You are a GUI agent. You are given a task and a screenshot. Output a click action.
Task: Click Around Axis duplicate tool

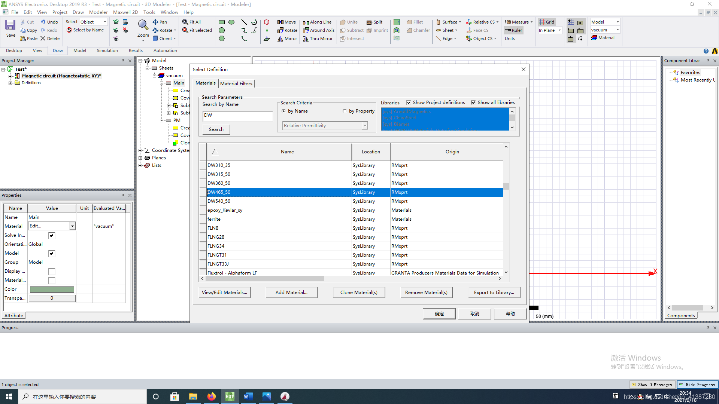[319, 30]
